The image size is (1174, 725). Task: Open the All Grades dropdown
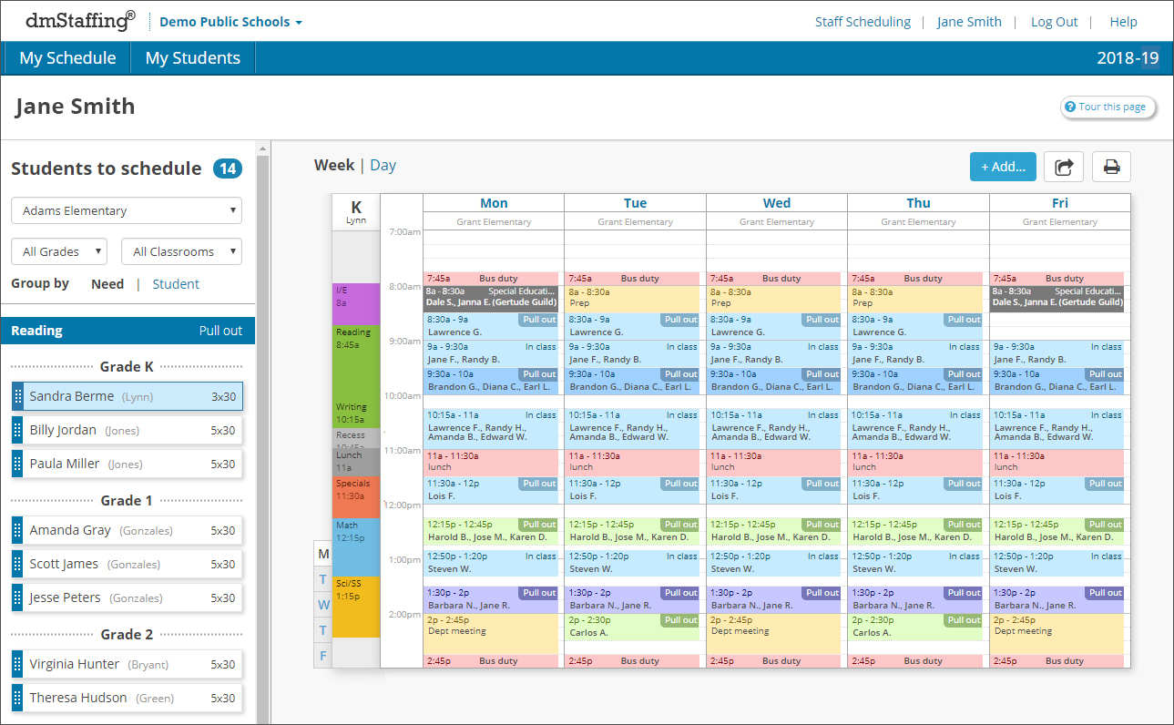[x=58, y=250]
